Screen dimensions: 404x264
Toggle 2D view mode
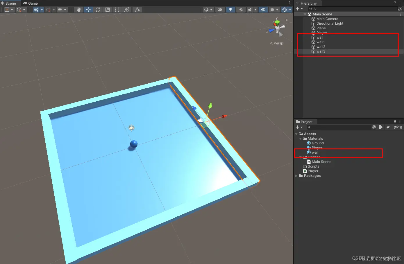pos(220,10)
